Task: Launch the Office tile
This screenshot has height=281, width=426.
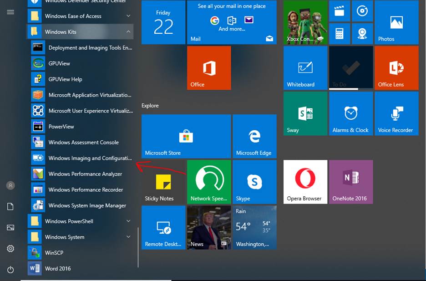Action: coord(209,68)
